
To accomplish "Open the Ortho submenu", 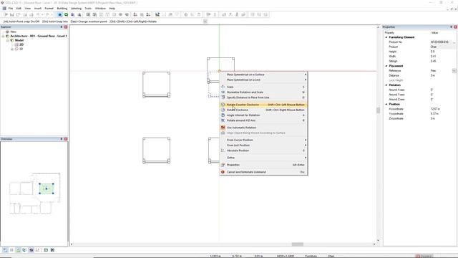I will pos(263,158).
